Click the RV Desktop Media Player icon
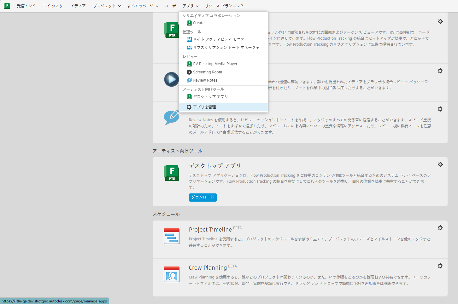The width and height of the screenshot is (458, 304). point(189,64)
